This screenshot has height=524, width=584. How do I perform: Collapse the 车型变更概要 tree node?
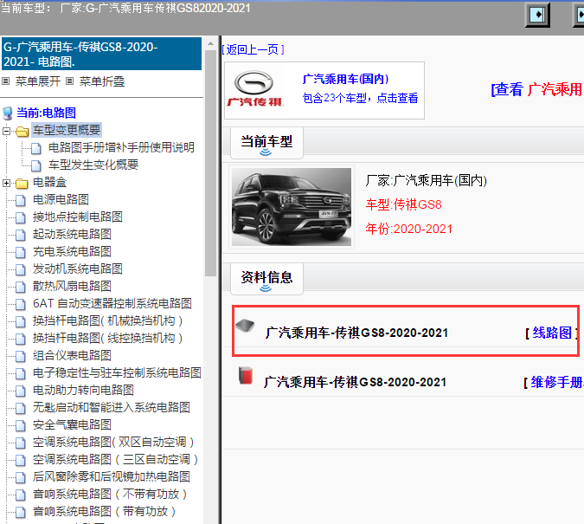(6, 131)
